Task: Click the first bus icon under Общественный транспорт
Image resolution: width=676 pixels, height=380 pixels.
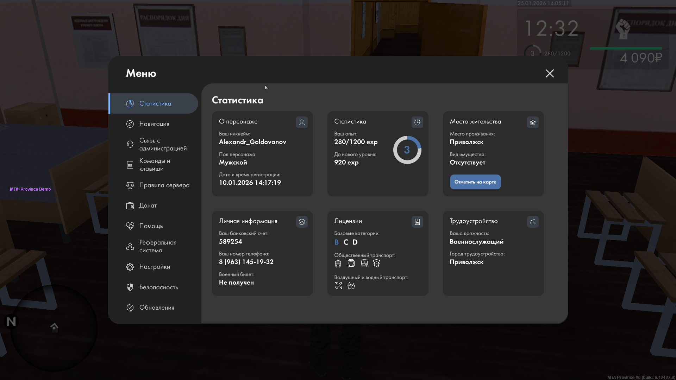Action: [338, 264]
